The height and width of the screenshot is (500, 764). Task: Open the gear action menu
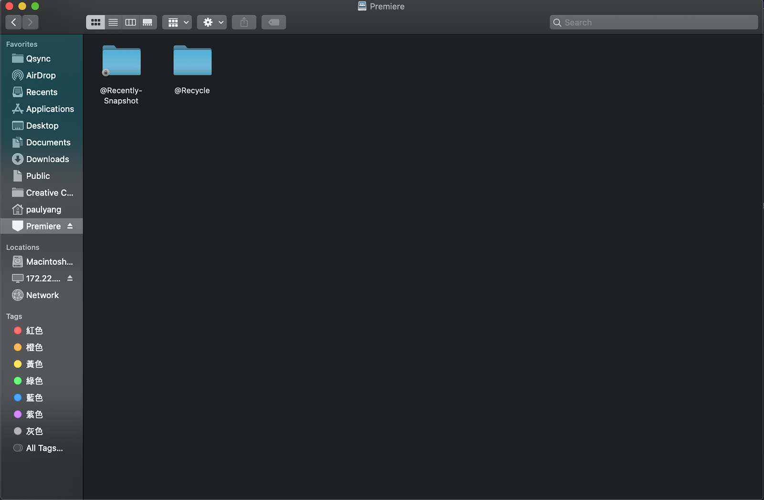click(x=212, y=22)
